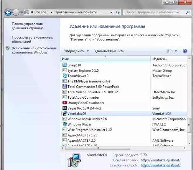Viewport: 193px width, 170px height.
Task: Click the Total Video Converter icon
Action: tap(65, 92)
